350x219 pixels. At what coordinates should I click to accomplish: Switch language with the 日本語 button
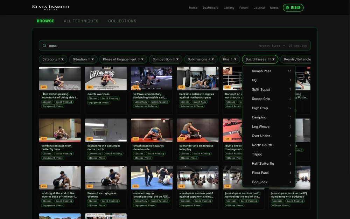coord(293,8)
